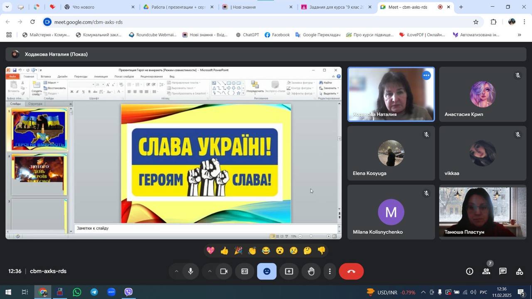This screenshot has width=532, height=299.
Task: Open the ChatGPT bookmark
Action: (247, 35)
